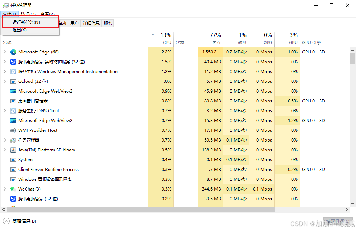This screenshot has height=230, width=356.
Task: Click the 桌面窗口管理器 process icon
Action: 13,101
